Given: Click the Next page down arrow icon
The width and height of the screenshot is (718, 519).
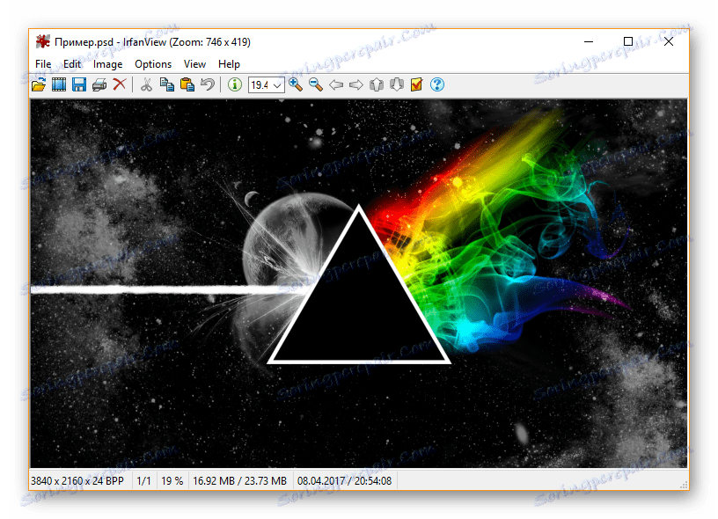Looking at the screenshot, I should pos(397,84).
